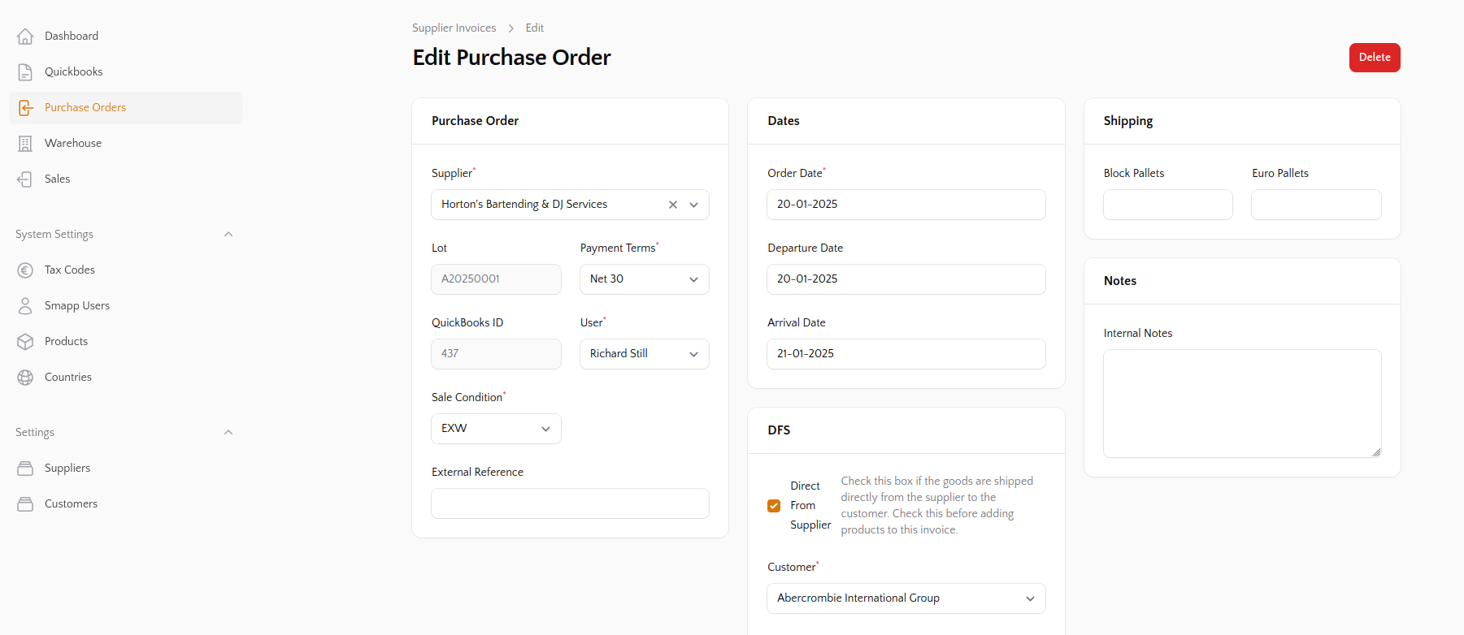This screenshot has height=635, width=1464.
Task: Click the Edit breadcrumb
Action: coord(534,28)
